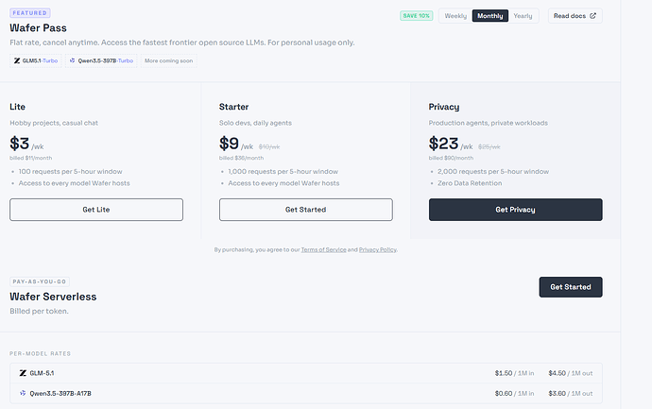Open the Read docs link
The height and width of the screenshot is (409, 652).
coord(575,16)
